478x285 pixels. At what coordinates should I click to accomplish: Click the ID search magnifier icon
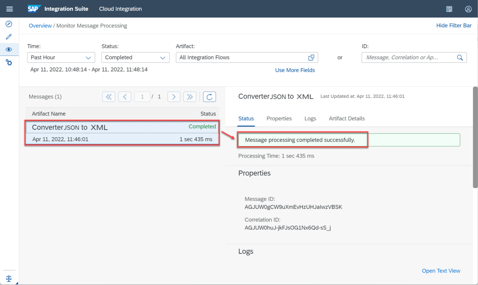460,57
